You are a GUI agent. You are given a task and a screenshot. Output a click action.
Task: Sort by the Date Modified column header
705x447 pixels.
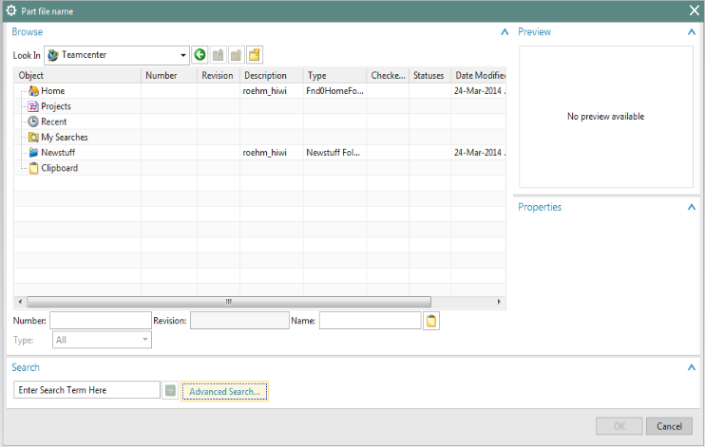(479, 76)
